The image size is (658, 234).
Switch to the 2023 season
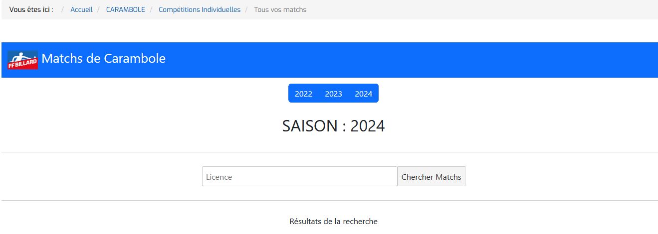point(333,94)
